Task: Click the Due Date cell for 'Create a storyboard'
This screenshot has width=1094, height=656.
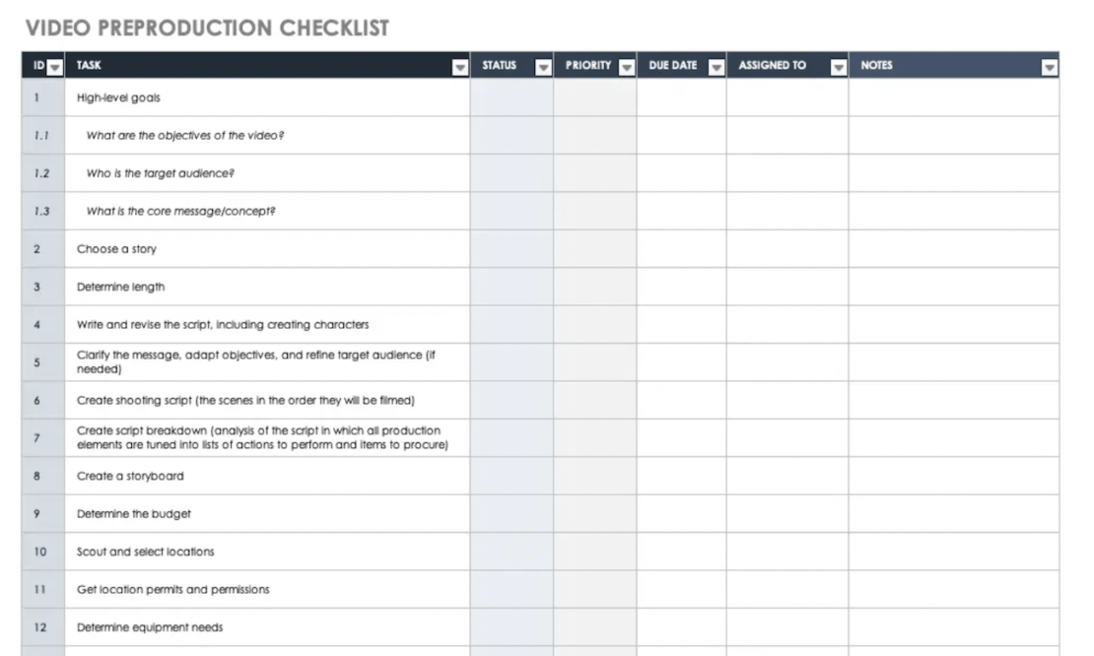Action: [681, 476]
